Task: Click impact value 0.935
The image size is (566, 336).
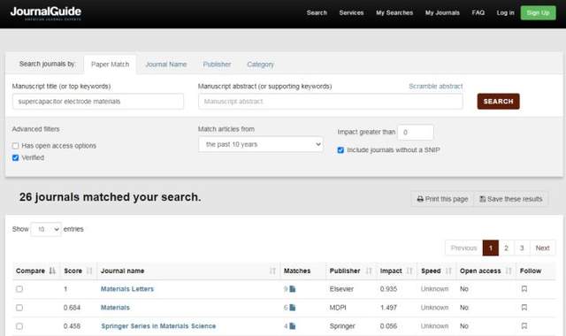Action: click(388, 289)
